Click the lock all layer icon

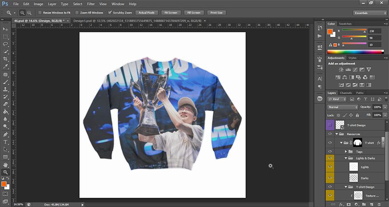click(357, 115)
